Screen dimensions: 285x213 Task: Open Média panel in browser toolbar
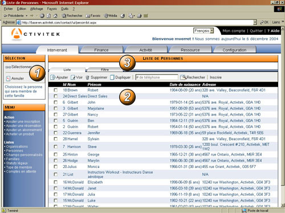point(111,16)
